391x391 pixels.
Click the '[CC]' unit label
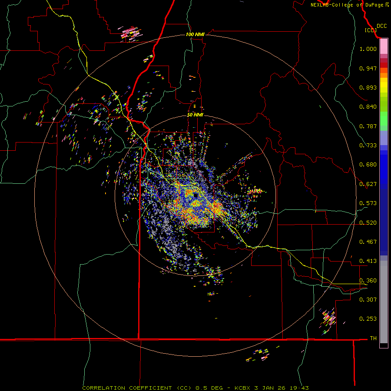[371, 30]
